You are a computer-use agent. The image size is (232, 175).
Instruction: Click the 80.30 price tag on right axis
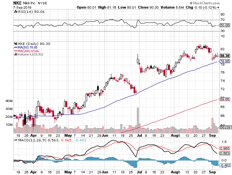pos(224,56)
